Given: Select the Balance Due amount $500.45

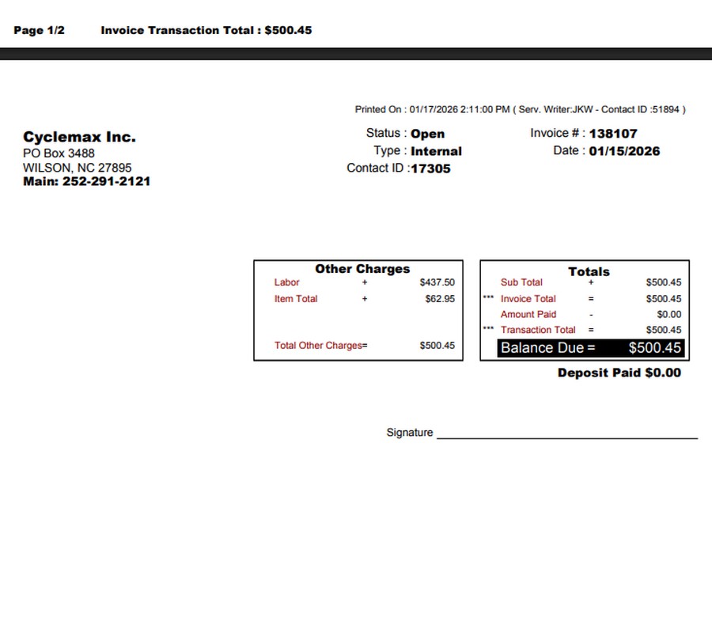Looking at the screenshot, I should (x=654, y=348).
